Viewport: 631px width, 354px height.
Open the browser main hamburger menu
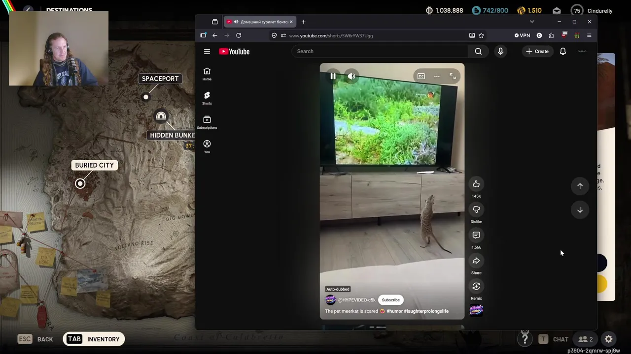pos(589,35)
